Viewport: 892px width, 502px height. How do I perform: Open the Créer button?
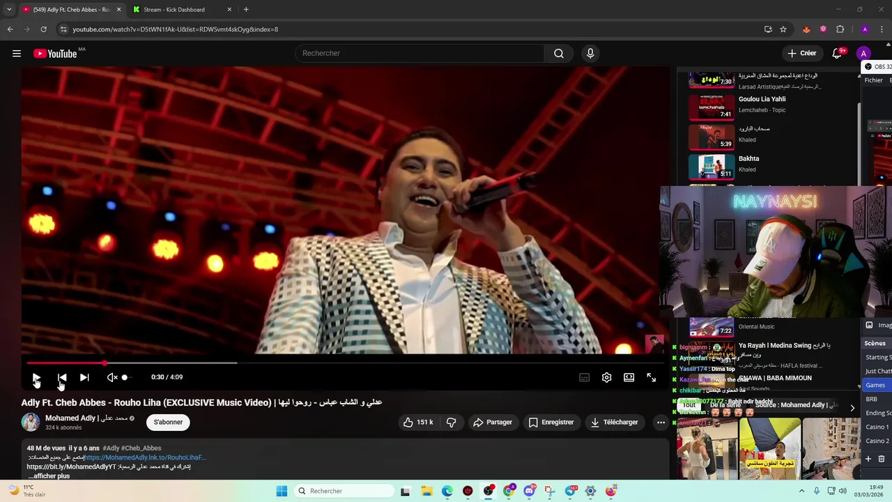click(x=801, y=54)
